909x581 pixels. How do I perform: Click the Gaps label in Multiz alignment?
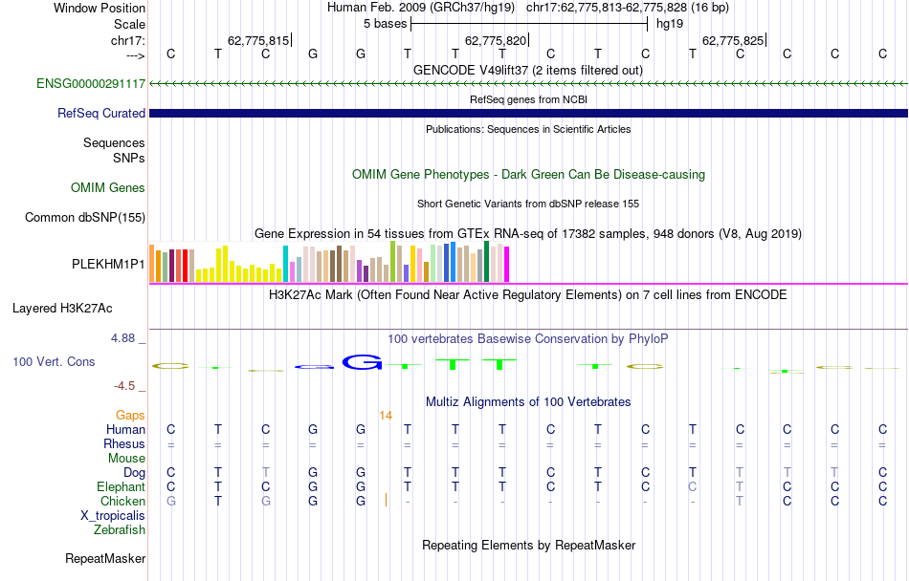(130, 416)
